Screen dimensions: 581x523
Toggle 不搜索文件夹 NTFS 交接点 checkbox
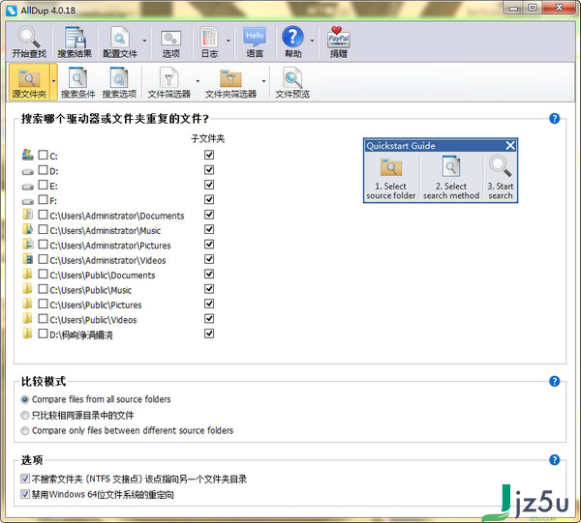pos(25,479)
